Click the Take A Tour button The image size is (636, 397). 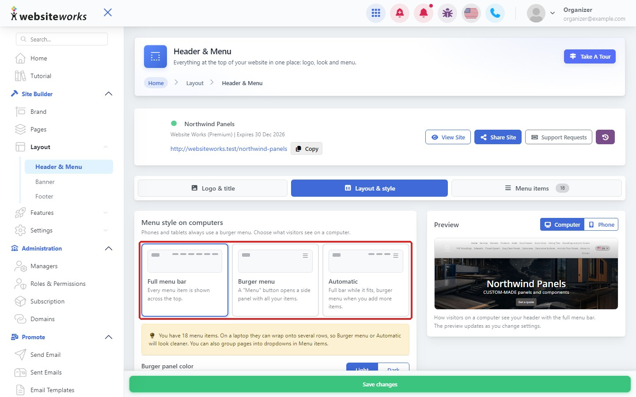coord(590,56)
